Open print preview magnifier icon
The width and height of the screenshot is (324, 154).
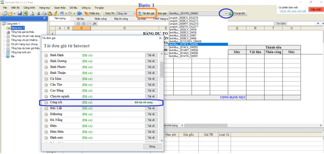[31, 14]
